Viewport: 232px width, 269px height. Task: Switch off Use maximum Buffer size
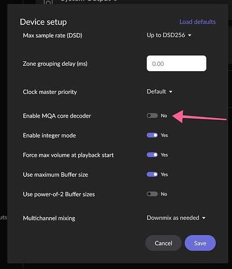(152, 174)
